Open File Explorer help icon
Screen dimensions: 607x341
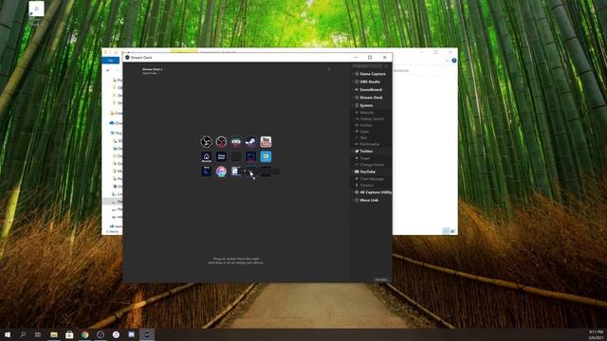[x=454, y=61]
